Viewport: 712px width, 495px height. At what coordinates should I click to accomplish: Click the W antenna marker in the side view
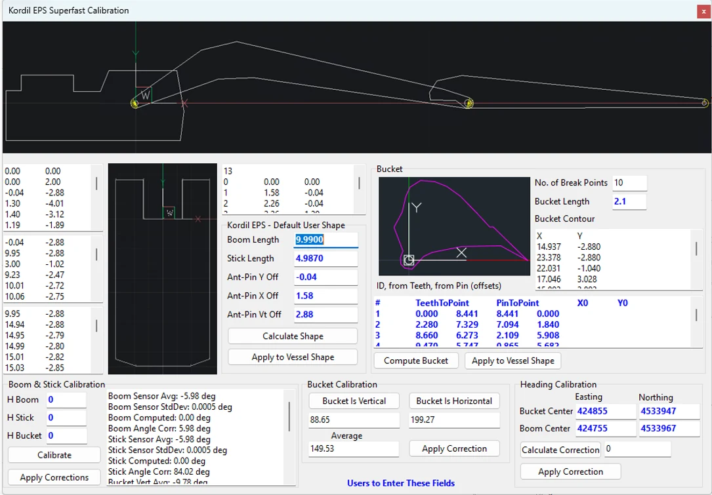145,96
